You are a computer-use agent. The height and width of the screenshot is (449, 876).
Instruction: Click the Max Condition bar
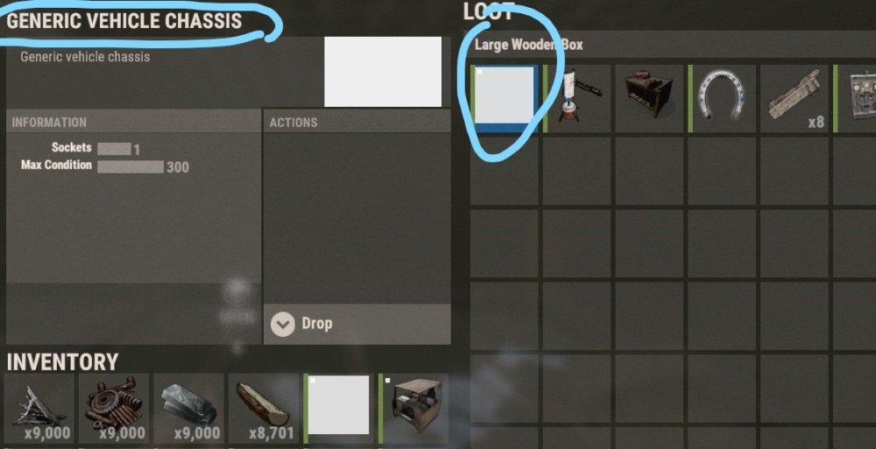131,166
